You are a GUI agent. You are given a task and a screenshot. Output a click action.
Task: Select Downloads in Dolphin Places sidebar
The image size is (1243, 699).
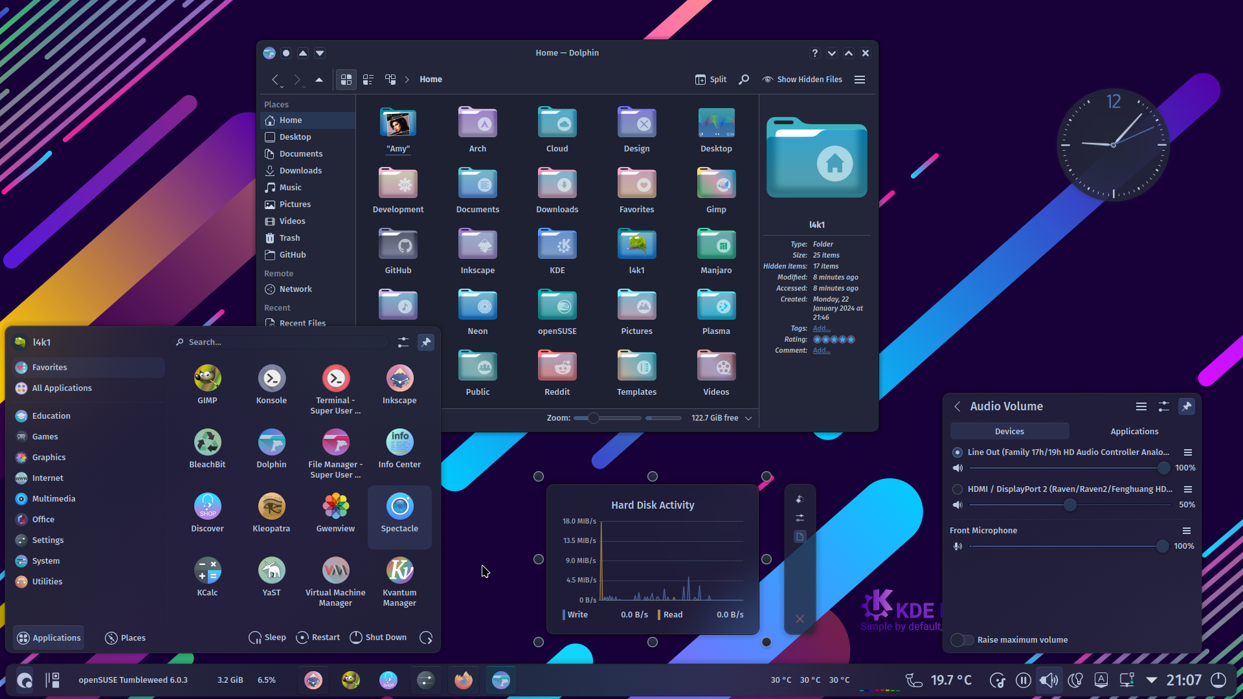pyautogui.click(x=308, y=171)
